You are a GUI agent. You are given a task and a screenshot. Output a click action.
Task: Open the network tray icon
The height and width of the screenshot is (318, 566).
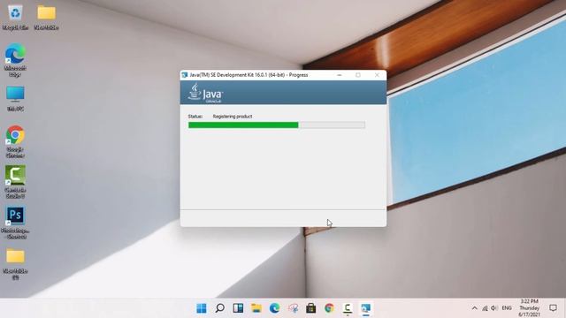[x=485, y=308]
